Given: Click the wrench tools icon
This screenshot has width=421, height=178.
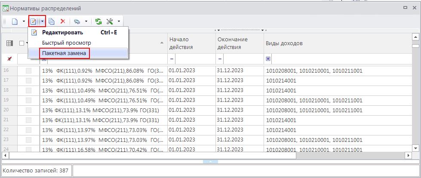Looking at the screenshot, I should coord(110,21).
